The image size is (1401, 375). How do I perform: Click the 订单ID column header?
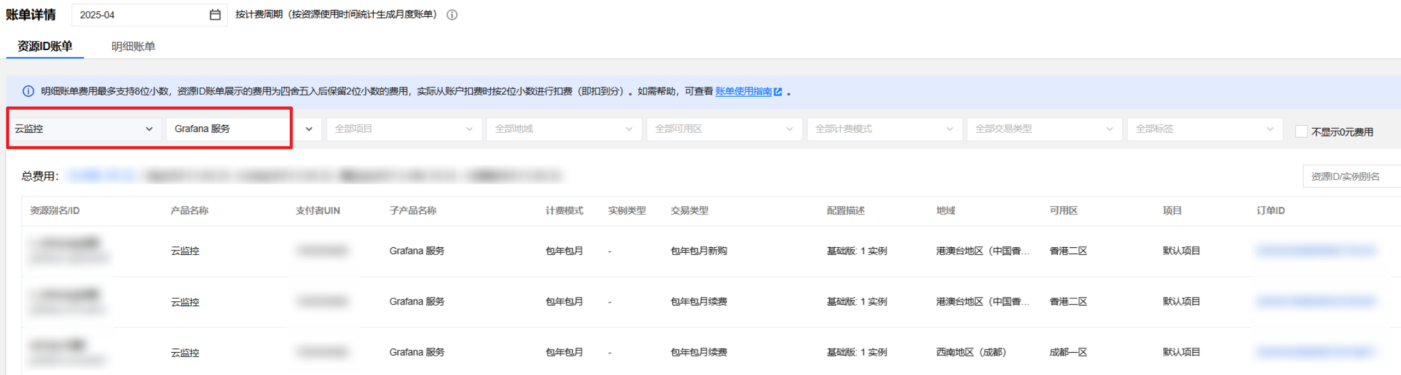coord(1271,211)
